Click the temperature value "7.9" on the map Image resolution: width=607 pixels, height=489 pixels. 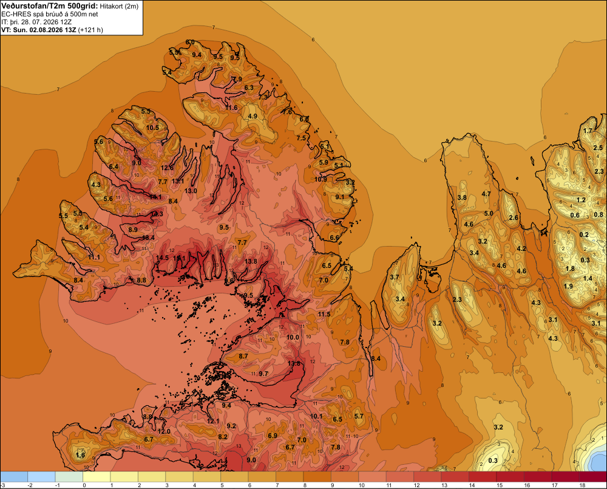coord(237,79)
